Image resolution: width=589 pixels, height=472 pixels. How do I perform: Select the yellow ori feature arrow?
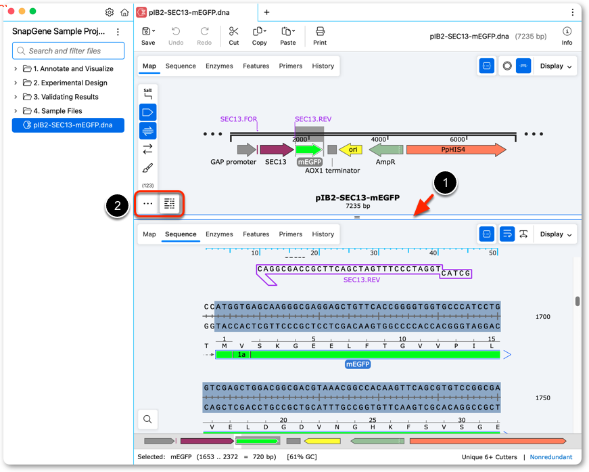[350, 150]
